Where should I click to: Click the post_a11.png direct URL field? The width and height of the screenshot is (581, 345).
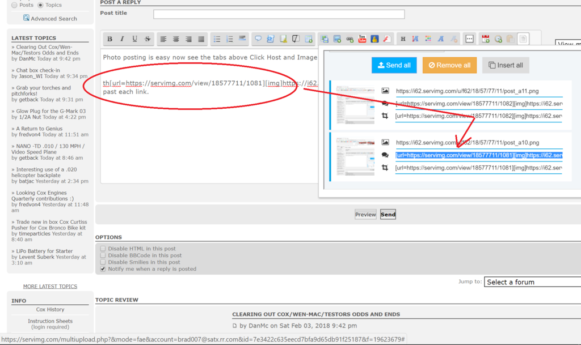coord(479,91)
